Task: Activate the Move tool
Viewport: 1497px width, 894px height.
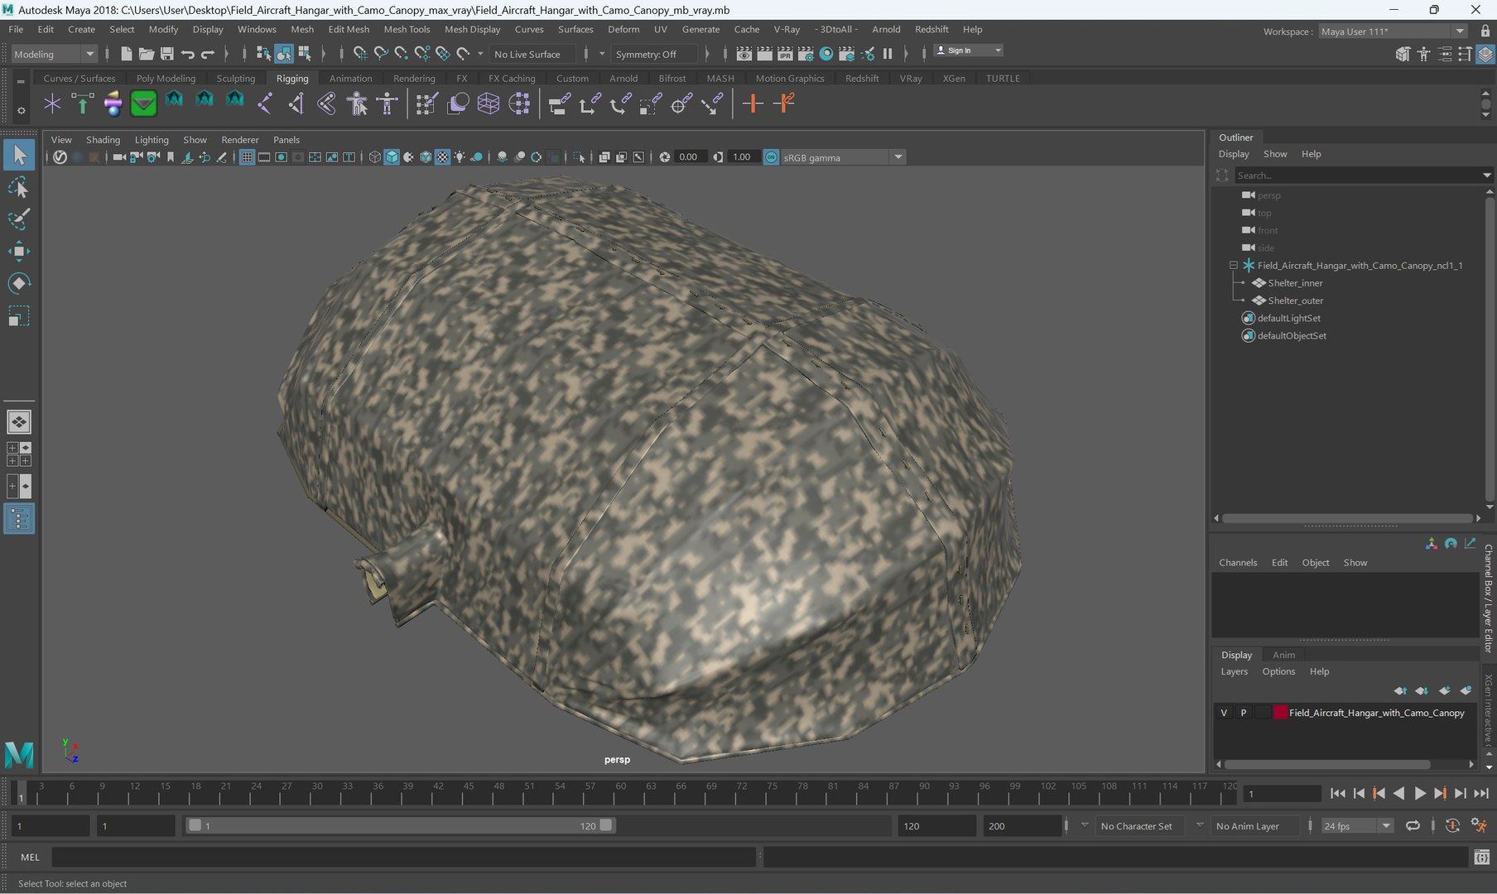Action: pos(19,251)
